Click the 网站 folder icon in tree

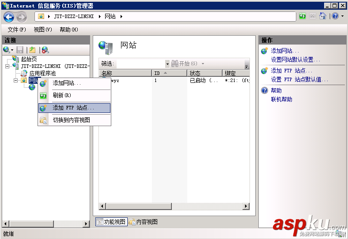[24, 80]
